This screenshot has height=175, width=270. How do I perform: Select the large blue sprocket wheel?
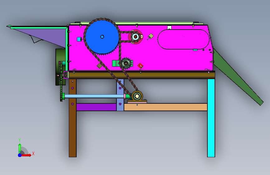point(102,37)
